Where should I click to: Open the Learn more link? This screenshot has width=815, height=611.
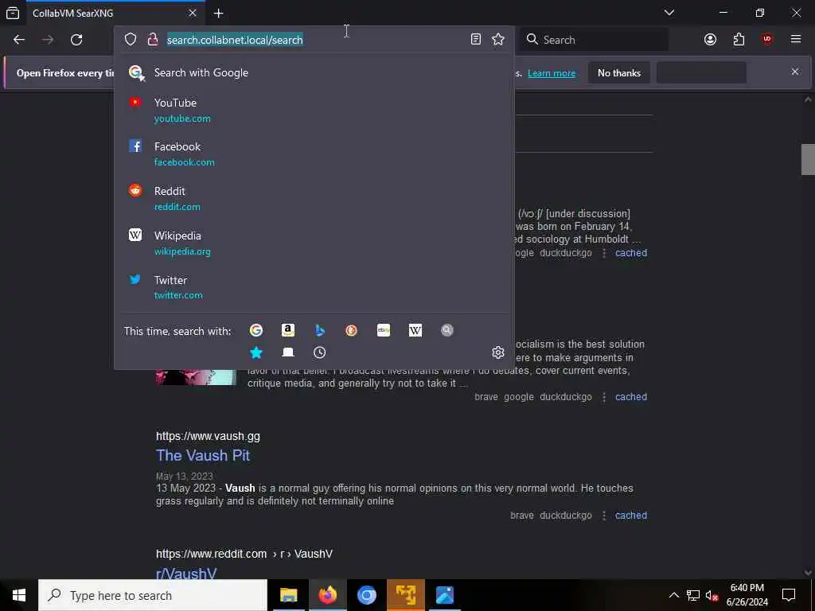[552, 73]
